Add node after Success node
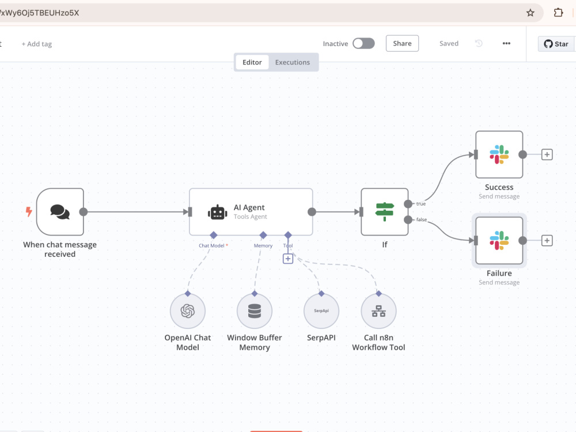Viewport: 576px width, 432px height. [547, 154]
